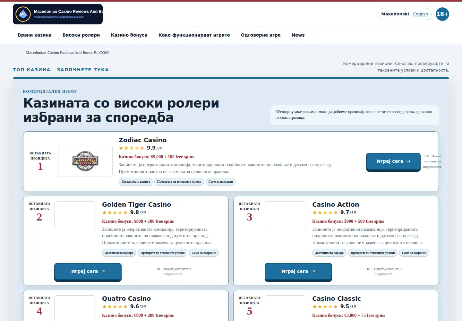
Task: Open the Zodiac Casino title
Action: (x=142, y=140)
